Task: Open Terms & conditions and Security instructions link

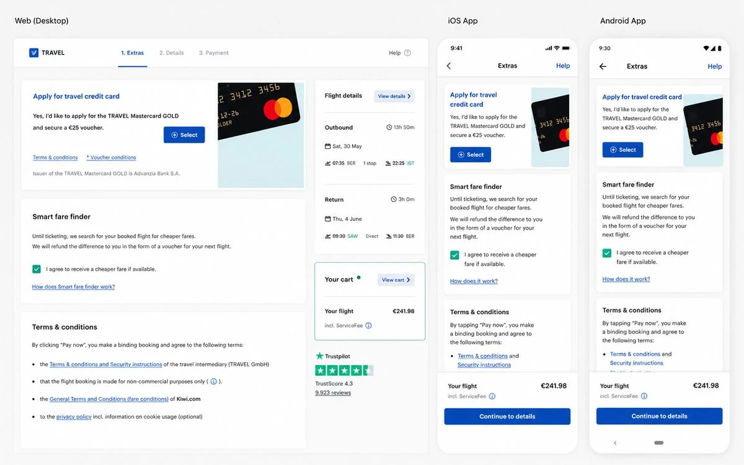Action: (x=105, y=365)
